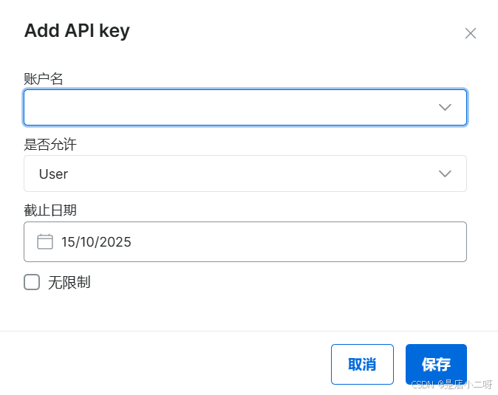Viewport: 498px width, 395px height.
Task: Click the 取消 cancel button
Action: (362, 364)
